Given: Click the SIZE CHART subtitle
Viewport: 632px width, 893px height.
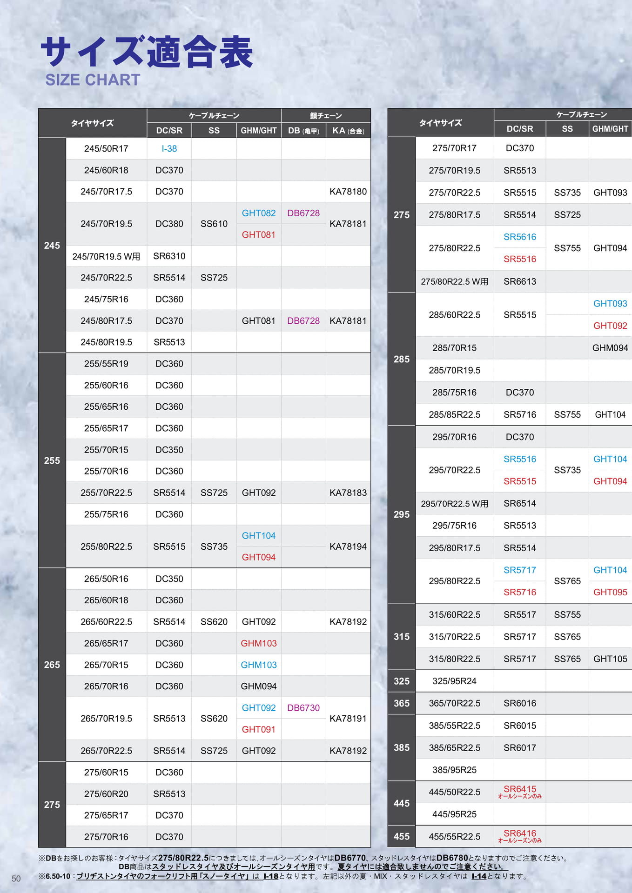Looking at the screenshot, I should (x=93, y=80).
